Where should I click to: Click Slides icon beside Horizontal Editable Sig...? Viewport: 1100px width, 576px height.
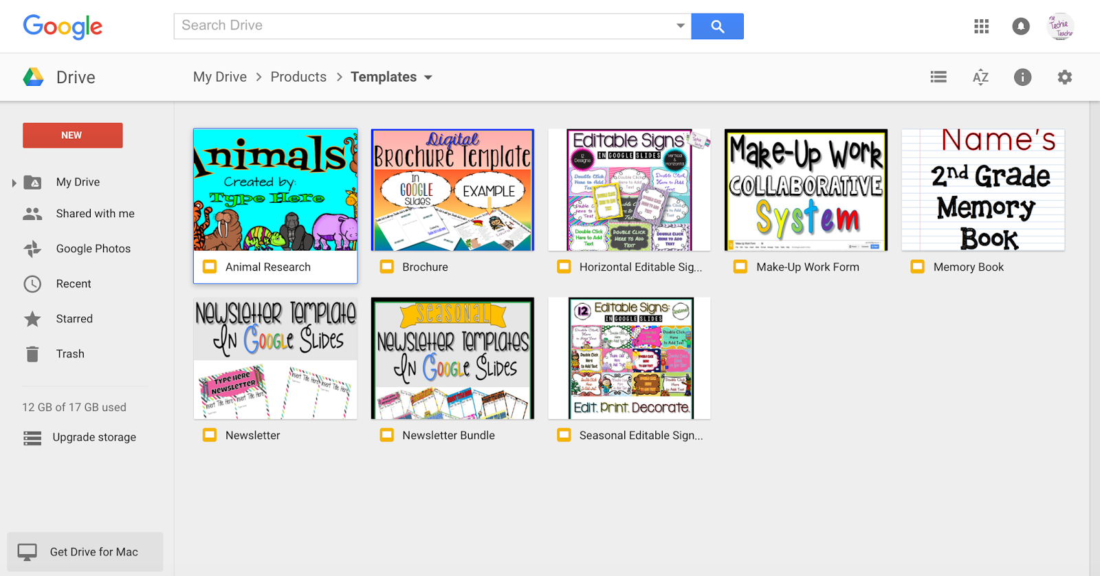564,267
